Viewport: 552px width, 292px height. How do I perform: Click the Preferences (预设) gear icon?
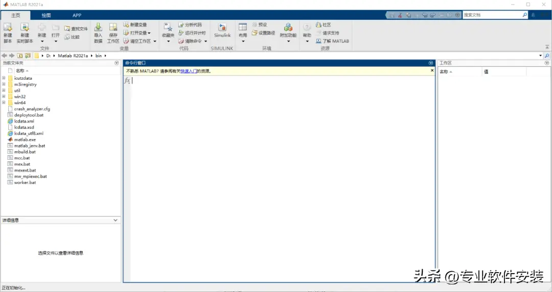coord(255,25)
